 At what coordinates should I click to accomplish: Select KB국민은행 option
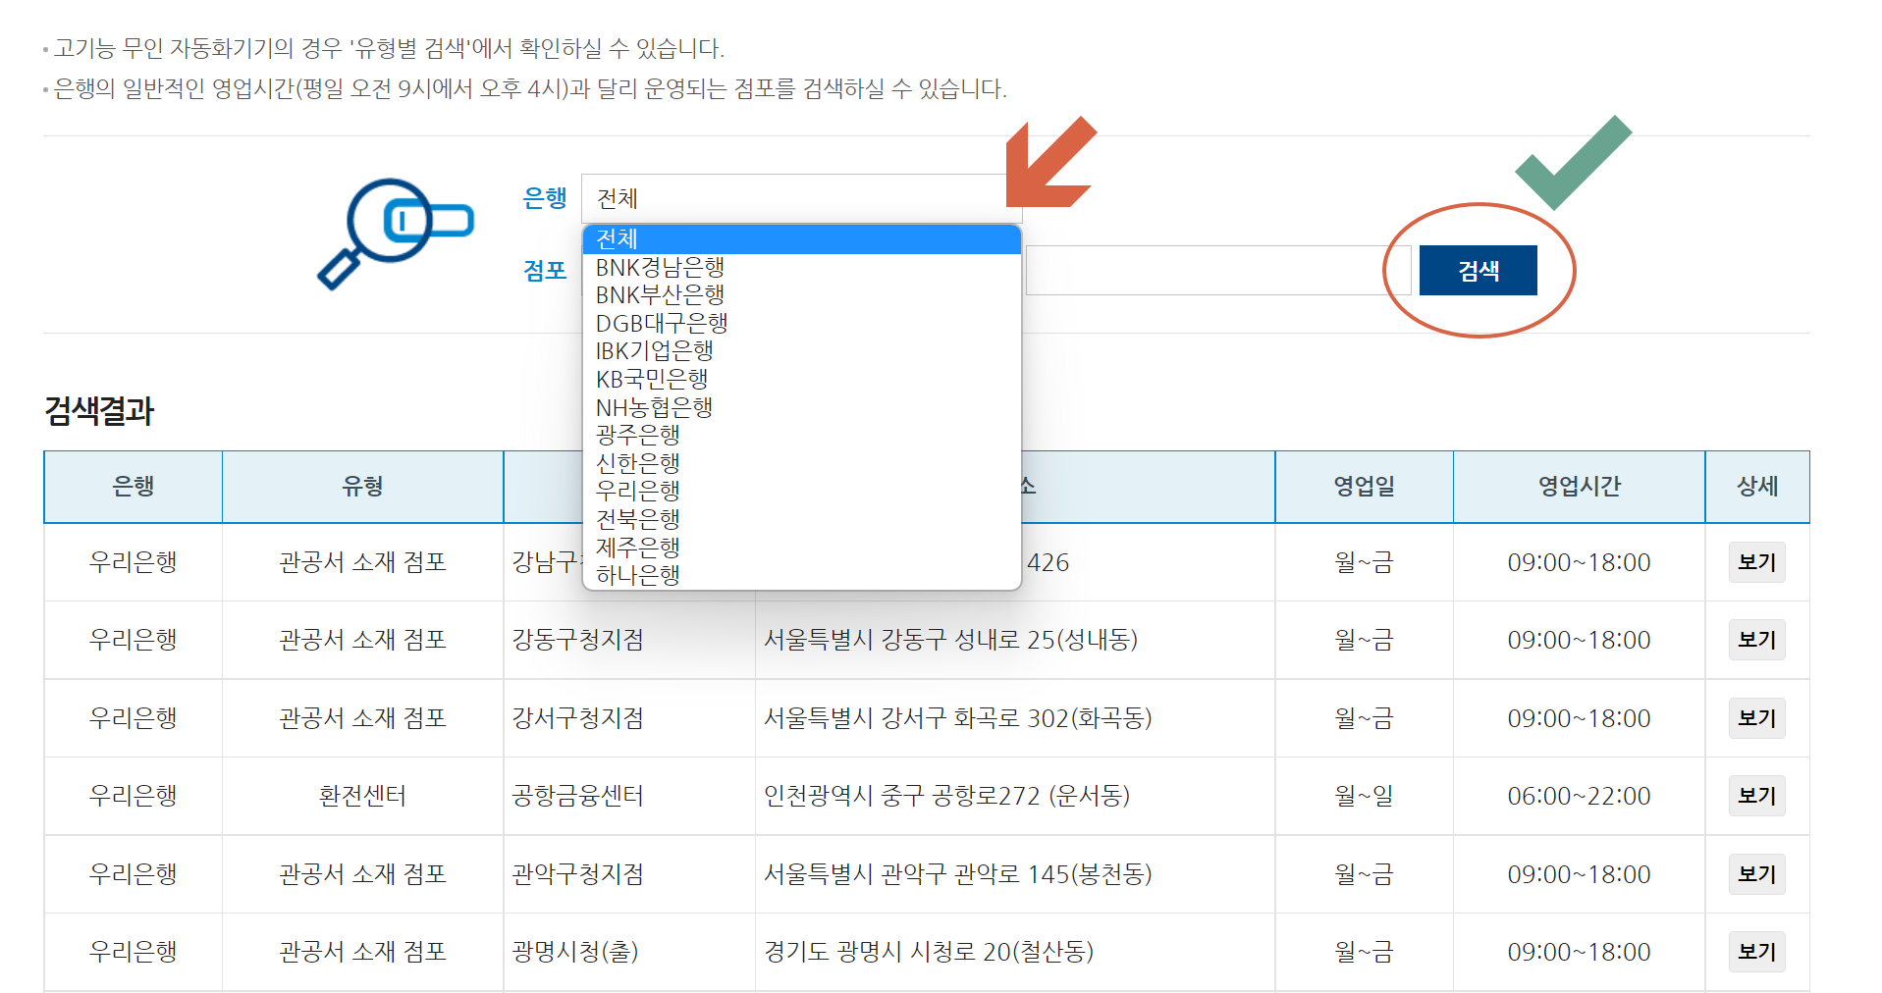[x=801, y=379]
